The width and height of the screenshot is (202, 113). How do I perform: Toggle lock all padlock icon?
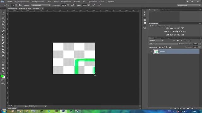point(170,47)
